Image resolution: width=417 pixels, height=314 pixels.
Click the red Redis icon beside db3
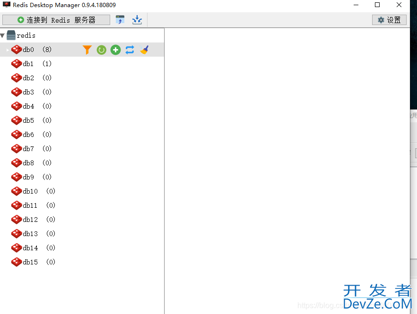pyautogui.click(x=17, y=92)
